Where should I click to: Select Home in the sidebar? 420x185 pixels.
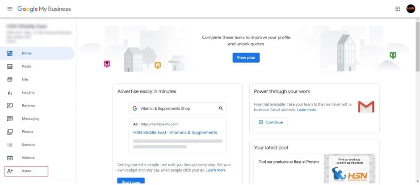(x=26, y=53)
